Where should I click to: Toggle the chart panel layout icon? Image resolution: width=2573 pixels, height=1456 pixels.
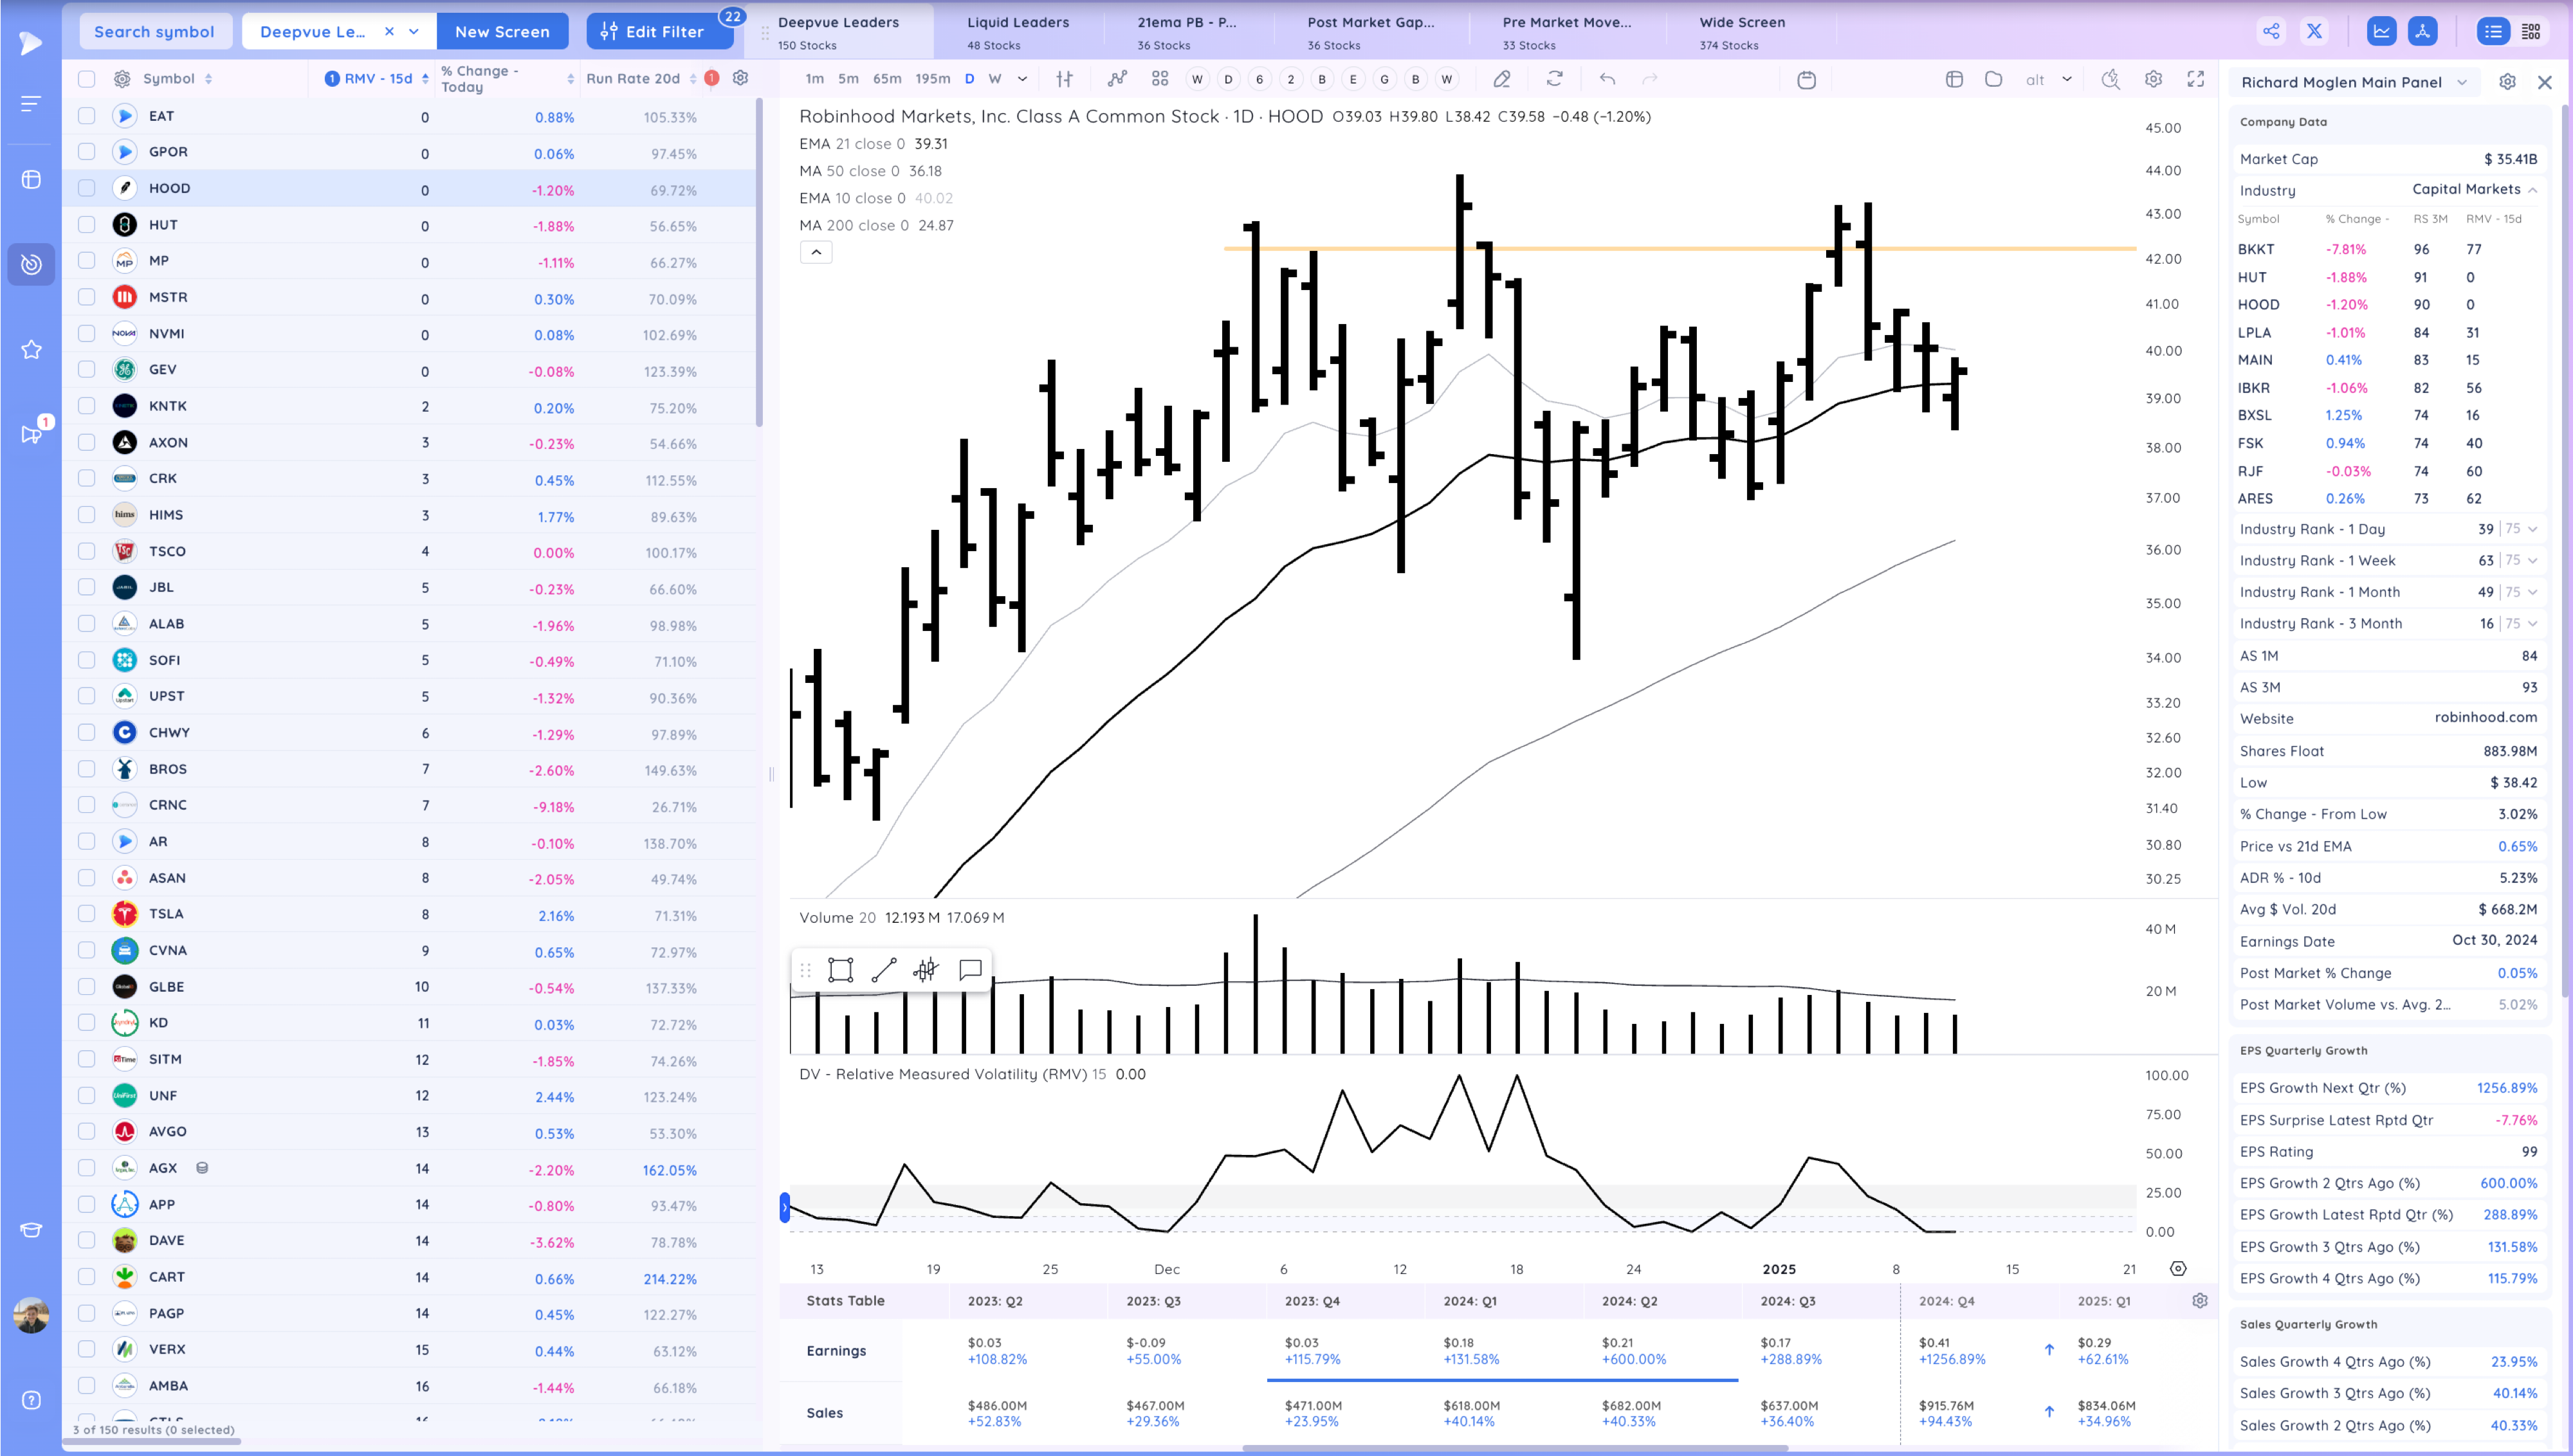(x=1954, y=79)
